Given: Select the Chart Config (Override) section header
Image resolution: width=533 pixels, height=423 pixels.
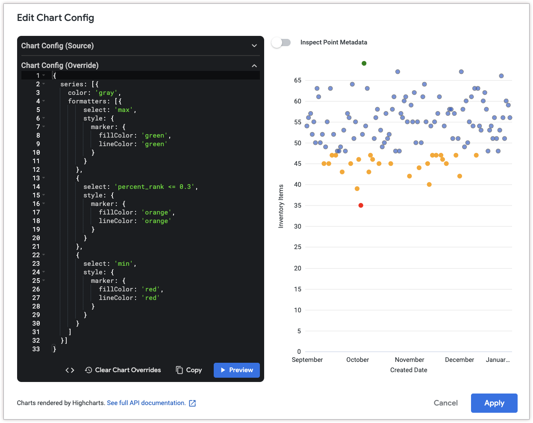Looking at the screenshot, I should click(x=60, y=65).
